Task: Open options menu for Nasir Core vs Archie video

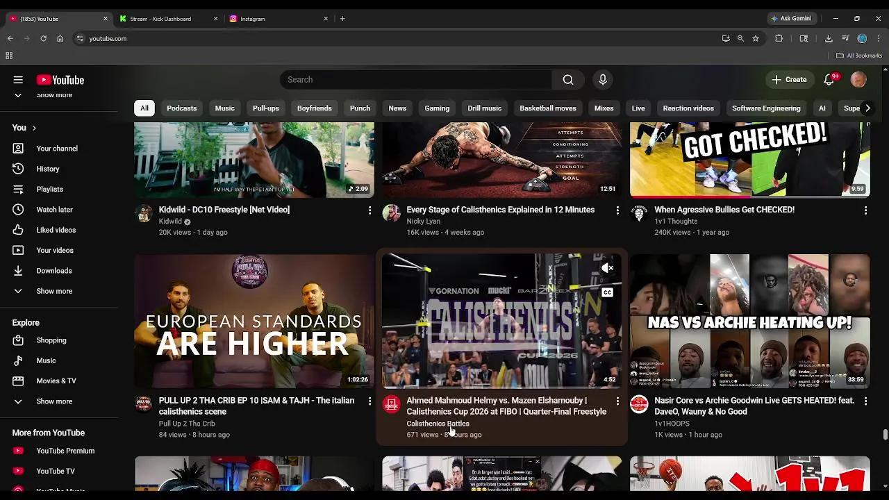Action: (x=865, y=401)
